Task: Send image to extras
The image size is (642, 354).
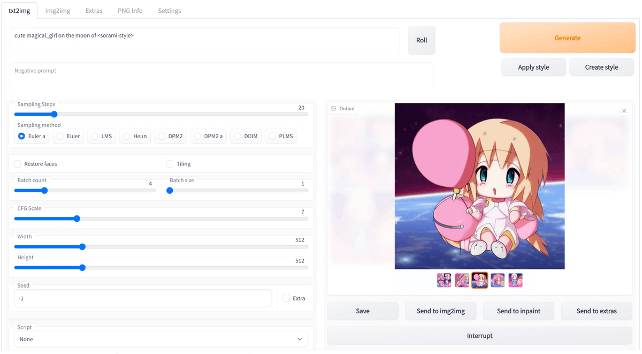Action: [x=597, y=311]
